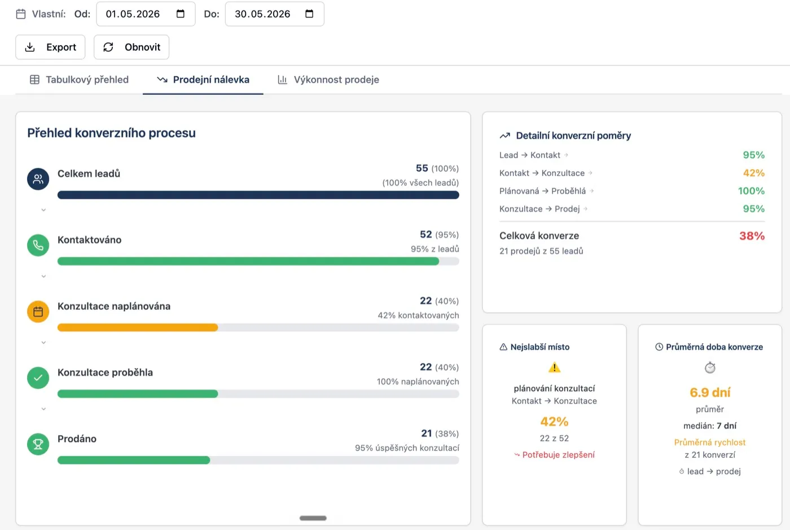Viewport: 790px width, 530px height.
Task: Click the "medián: 7 dní" text
Action: (x=710, y=426)
